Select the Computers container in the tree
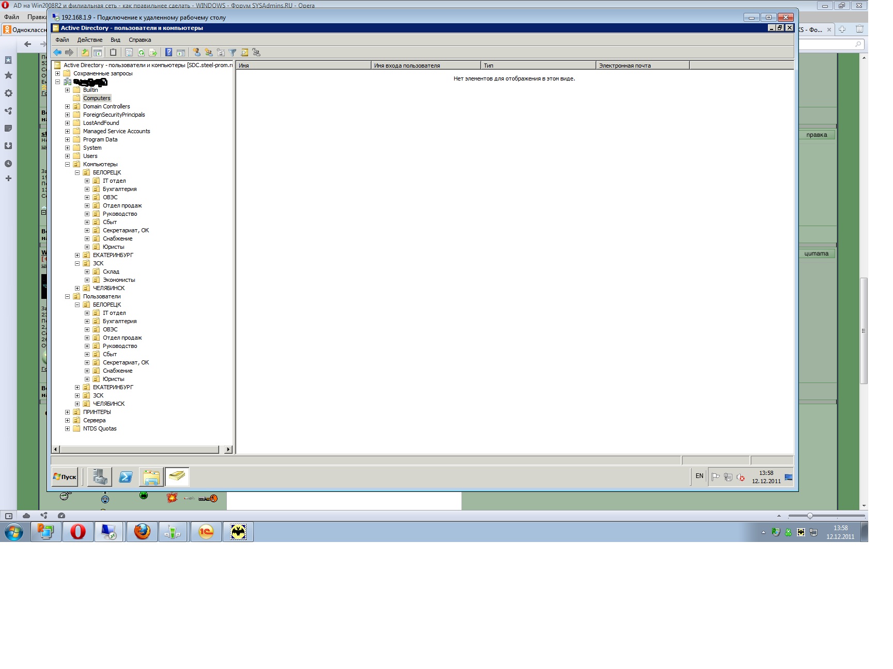 97,98
